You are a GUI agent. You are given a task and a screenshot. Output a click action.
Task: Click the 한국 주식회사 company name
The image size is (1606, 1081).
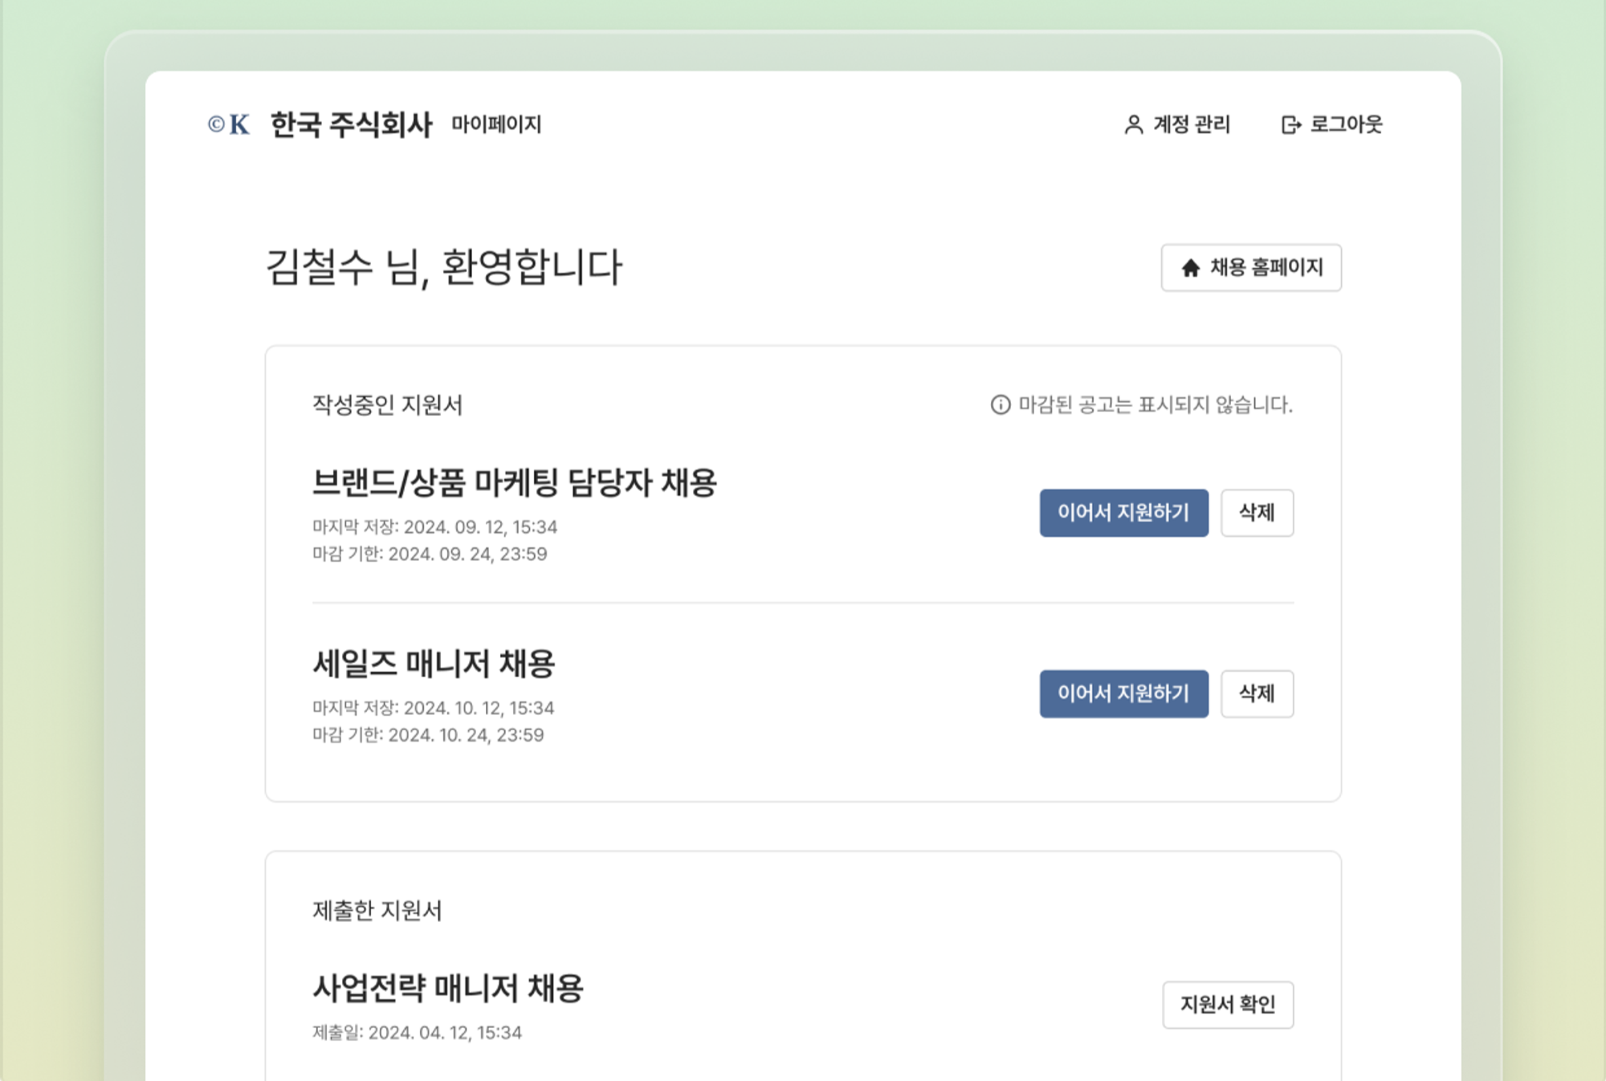[x=351, y=124]
